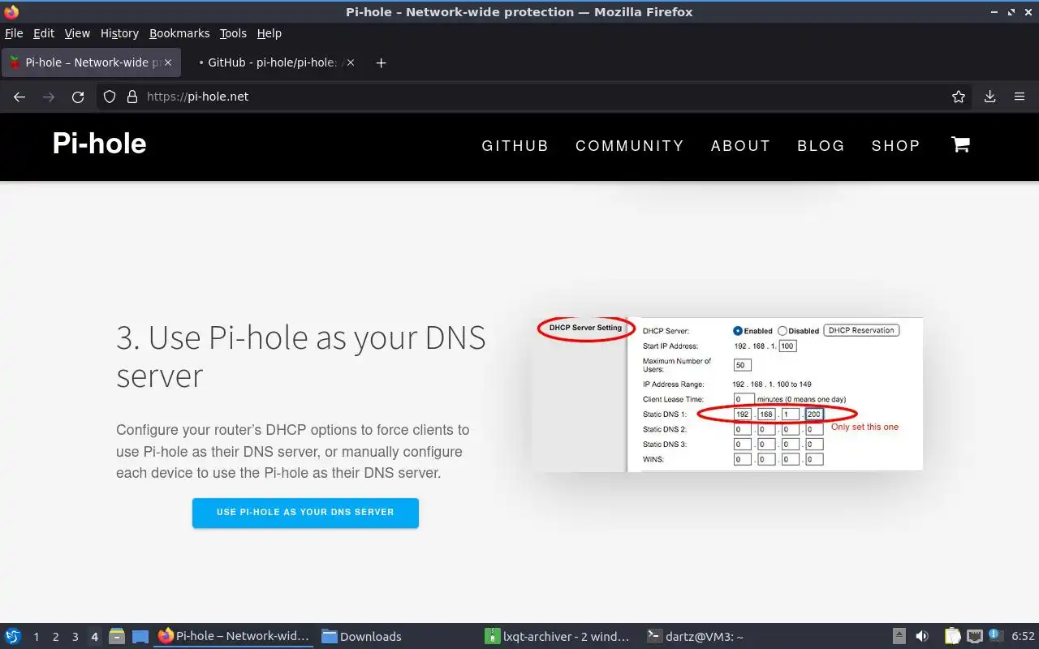Show site security padlock information

pyautogui.click(x=132, y=97)
